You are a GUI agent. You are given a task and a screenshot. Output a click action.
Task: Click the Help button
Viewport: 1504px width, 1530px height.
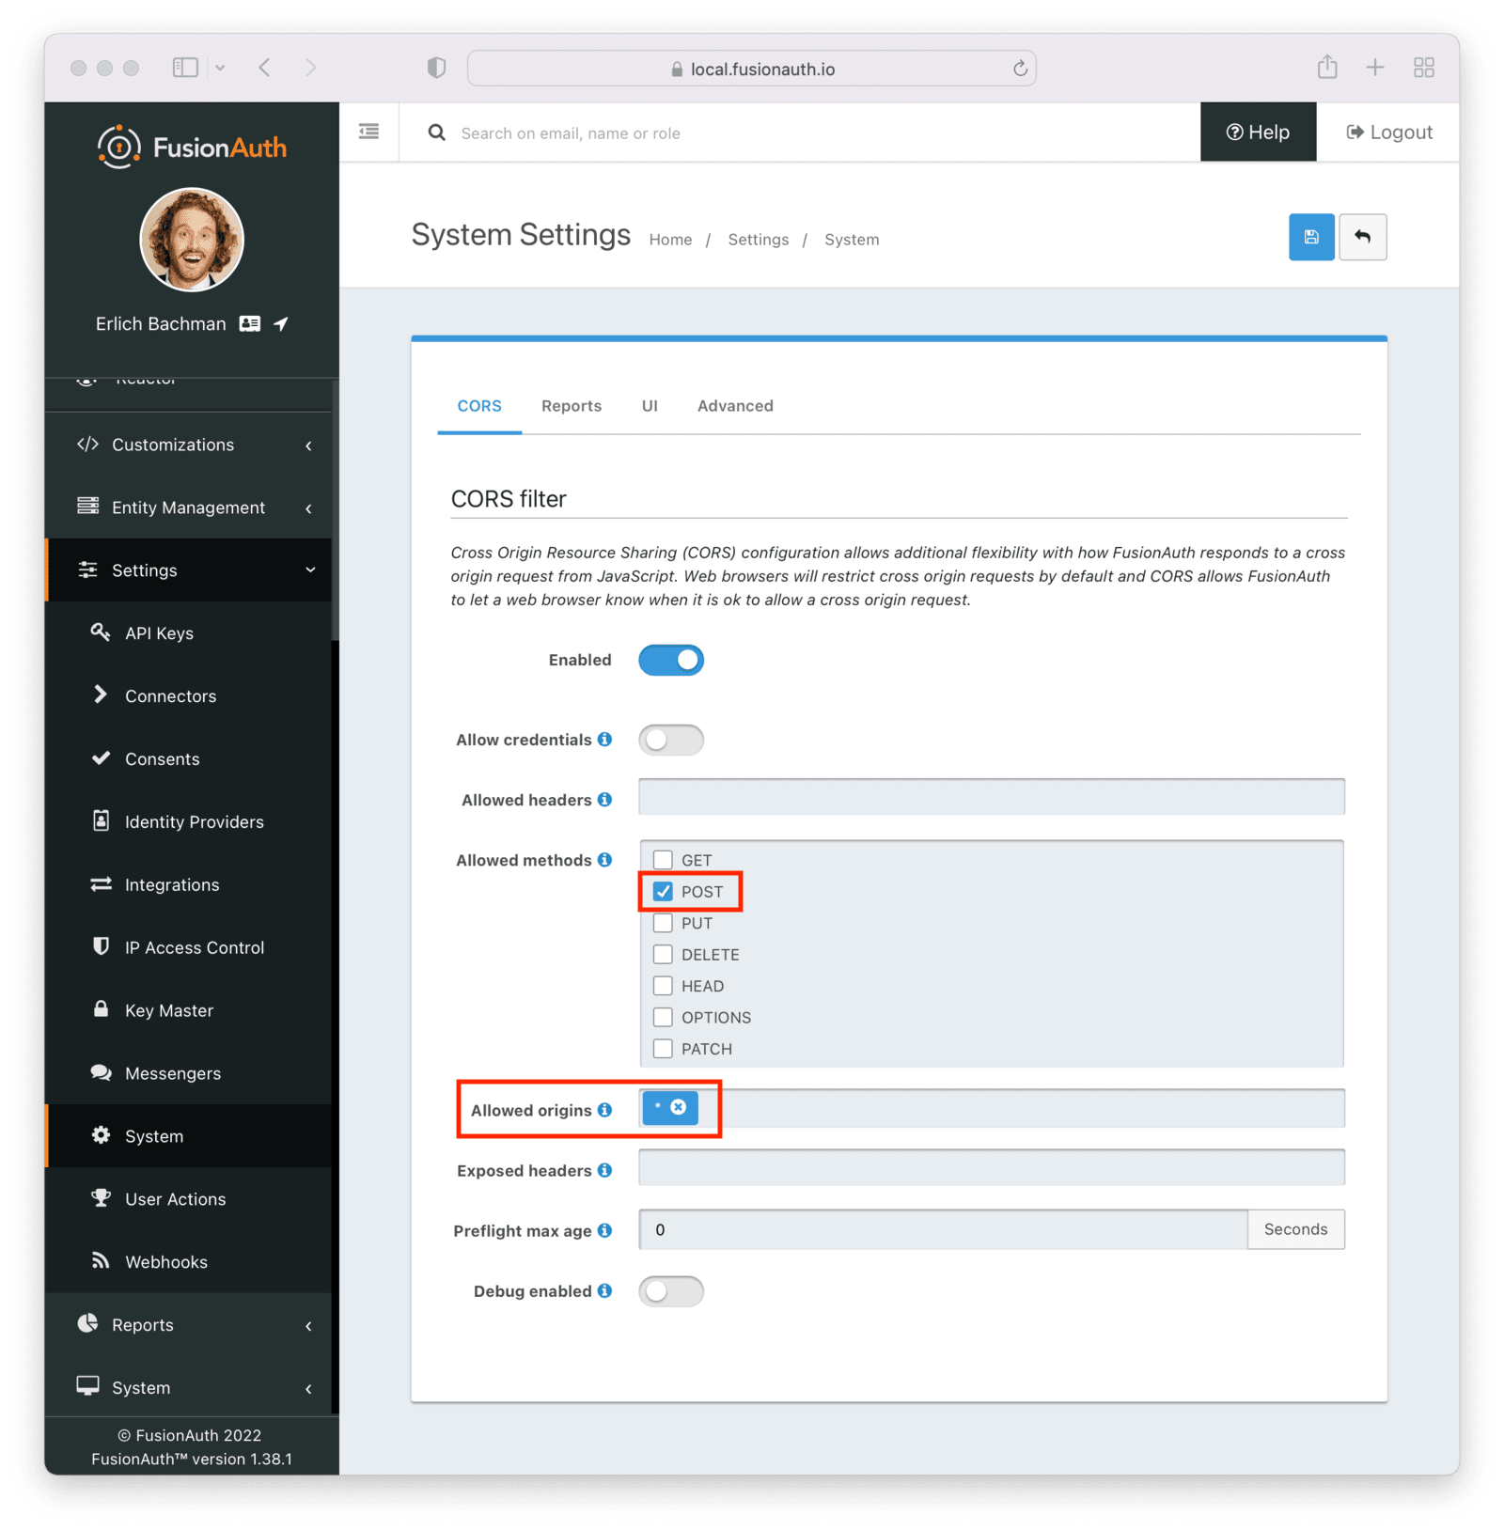[x=1258, y=133]
